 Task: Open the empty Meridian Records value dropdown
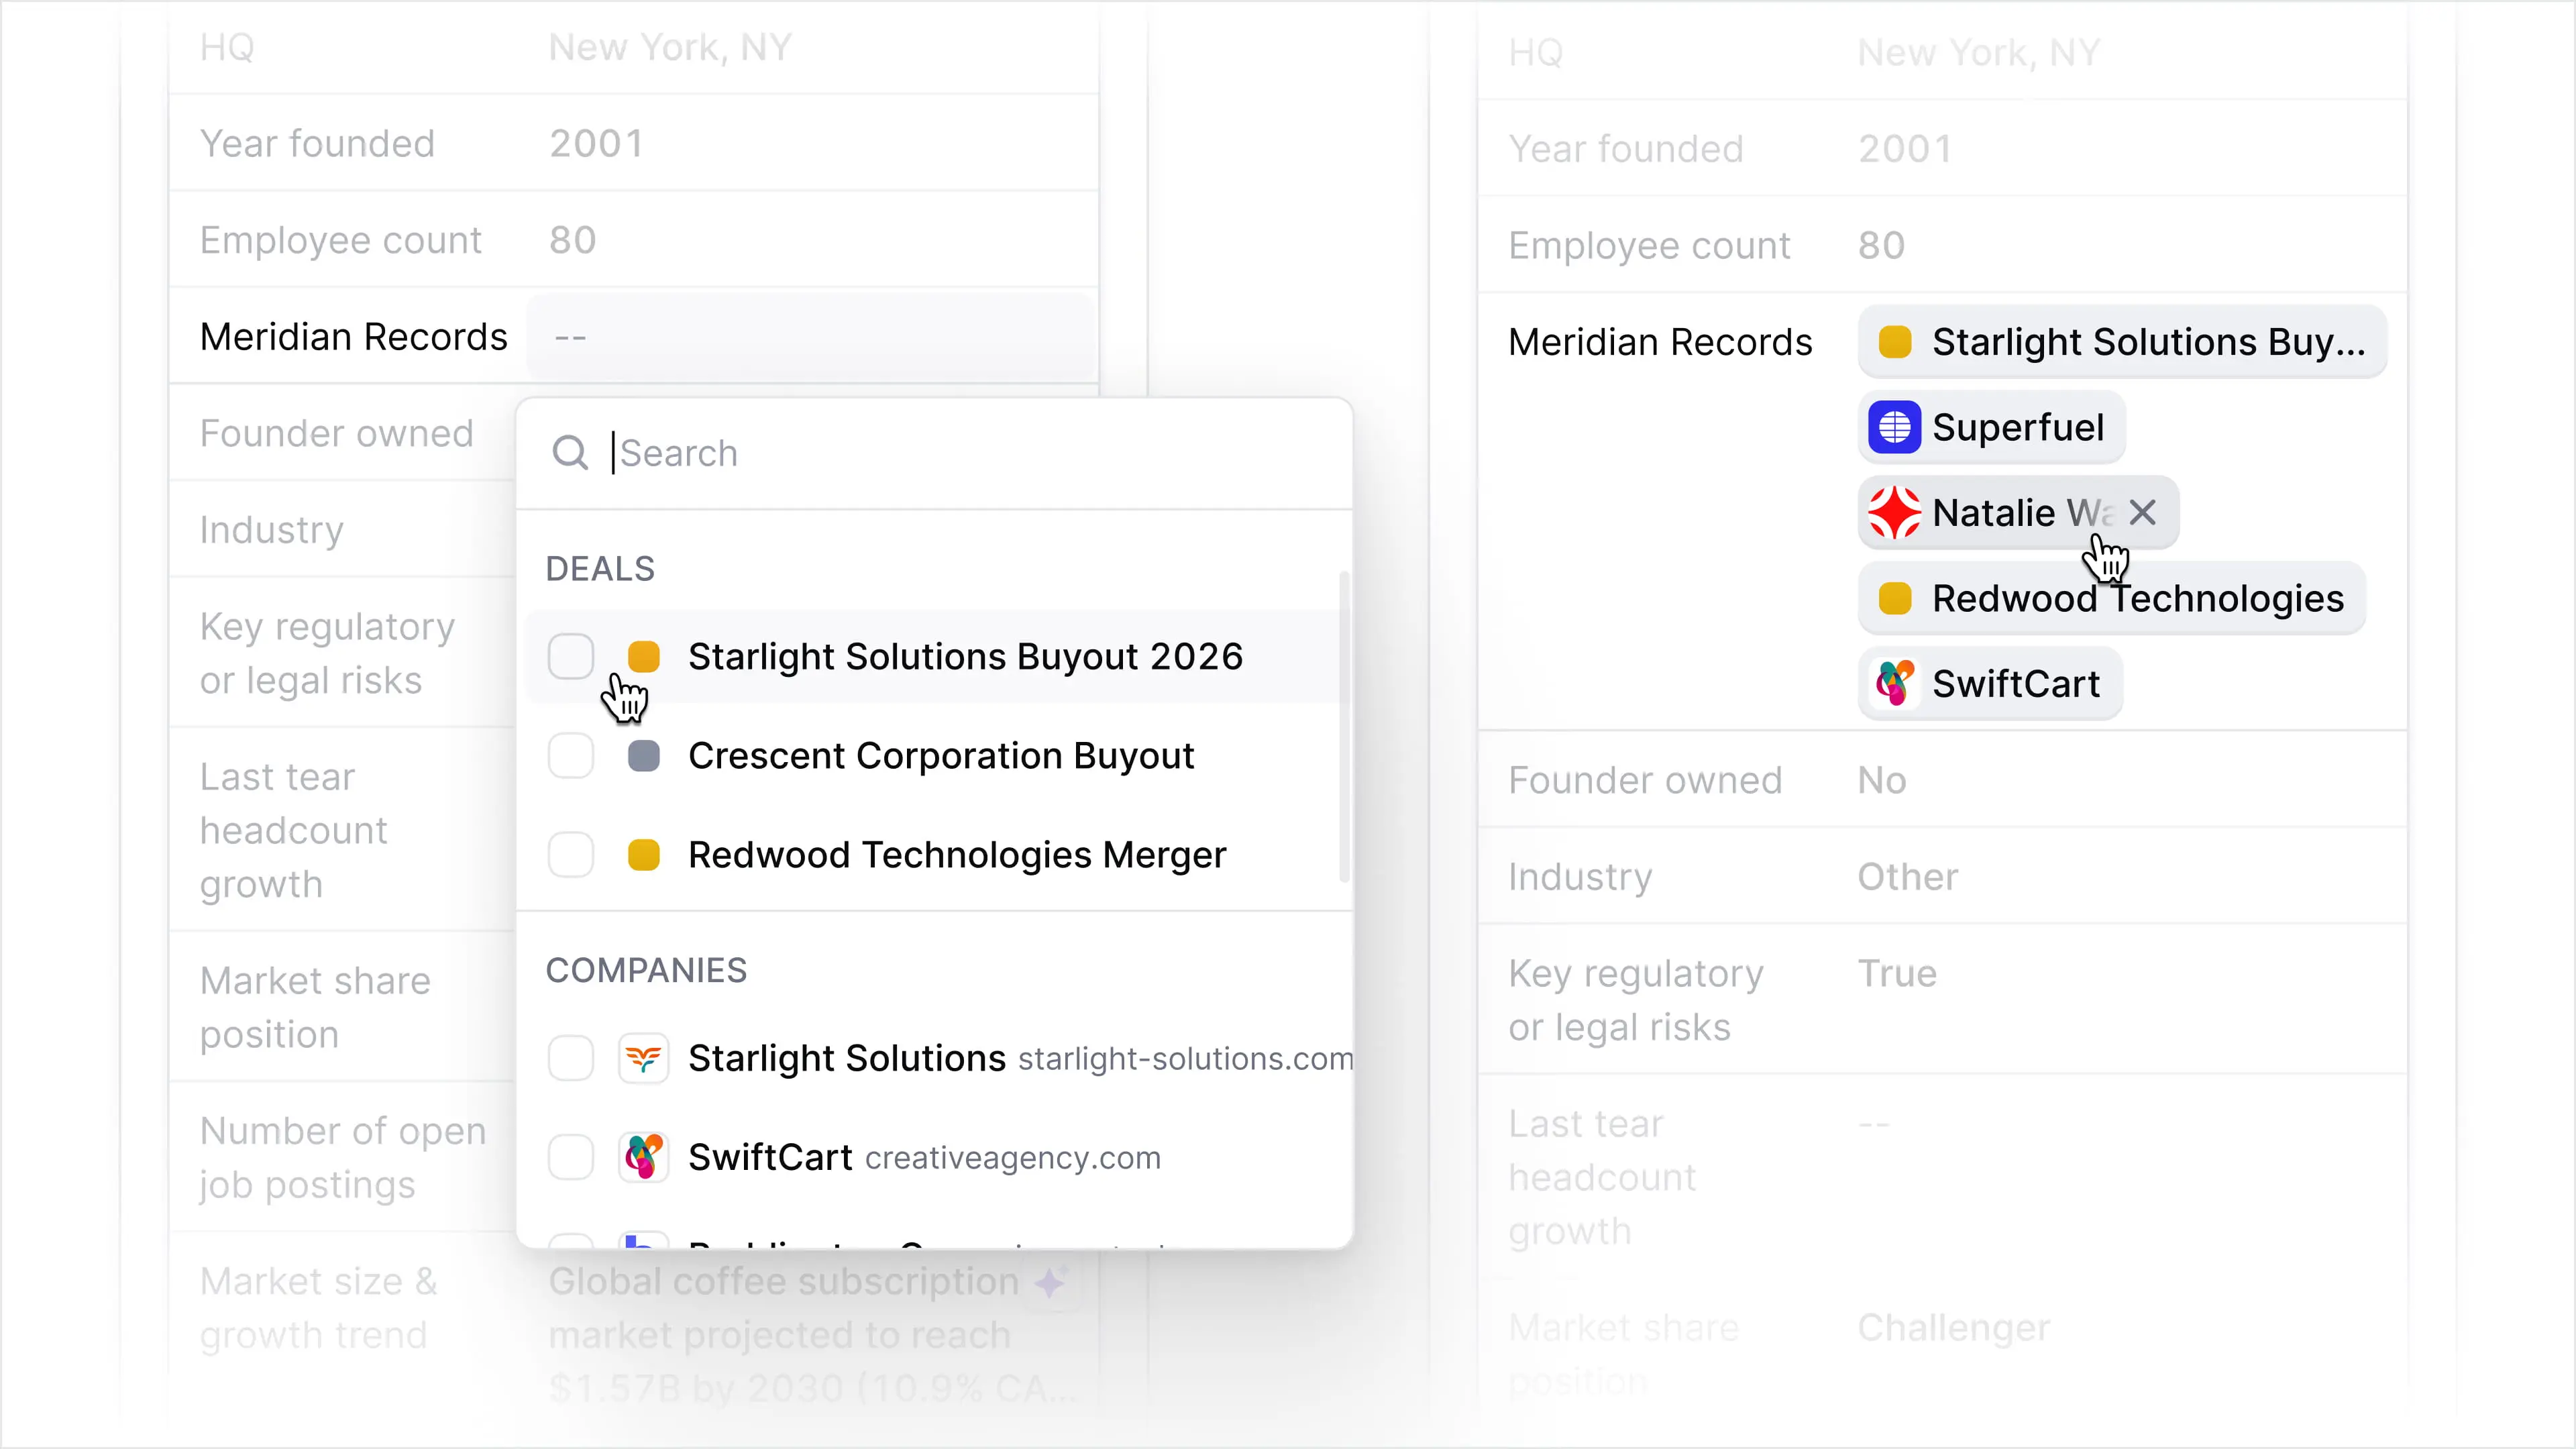click(812, 337)
